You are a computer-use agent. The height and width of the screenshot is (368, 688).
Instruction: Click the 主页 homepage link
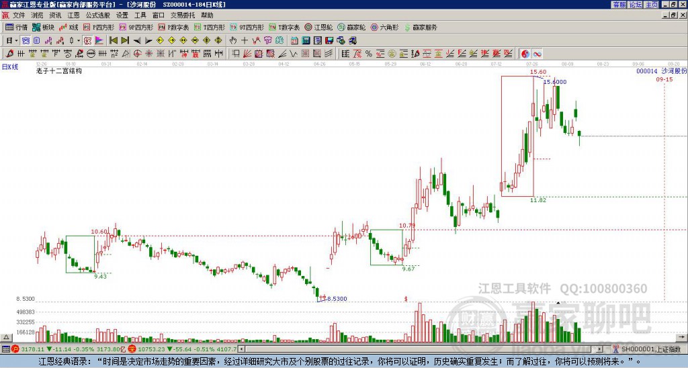tap(652, 5)
